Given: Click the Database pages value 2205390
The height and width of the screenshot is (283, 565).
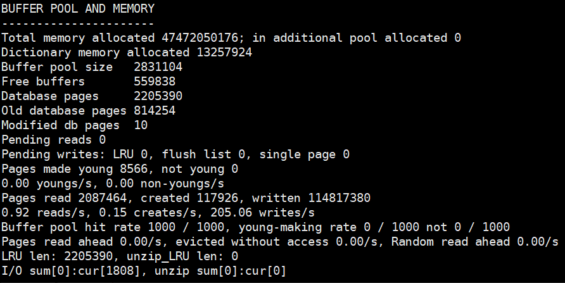Looking at the screenshot, I should pos(158,96).
